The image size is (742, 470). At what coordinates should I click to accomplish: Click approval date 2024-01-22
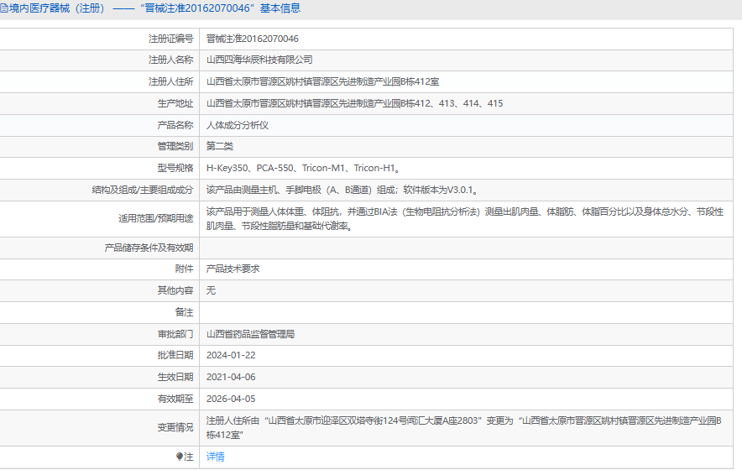click(x=231, y=355)
